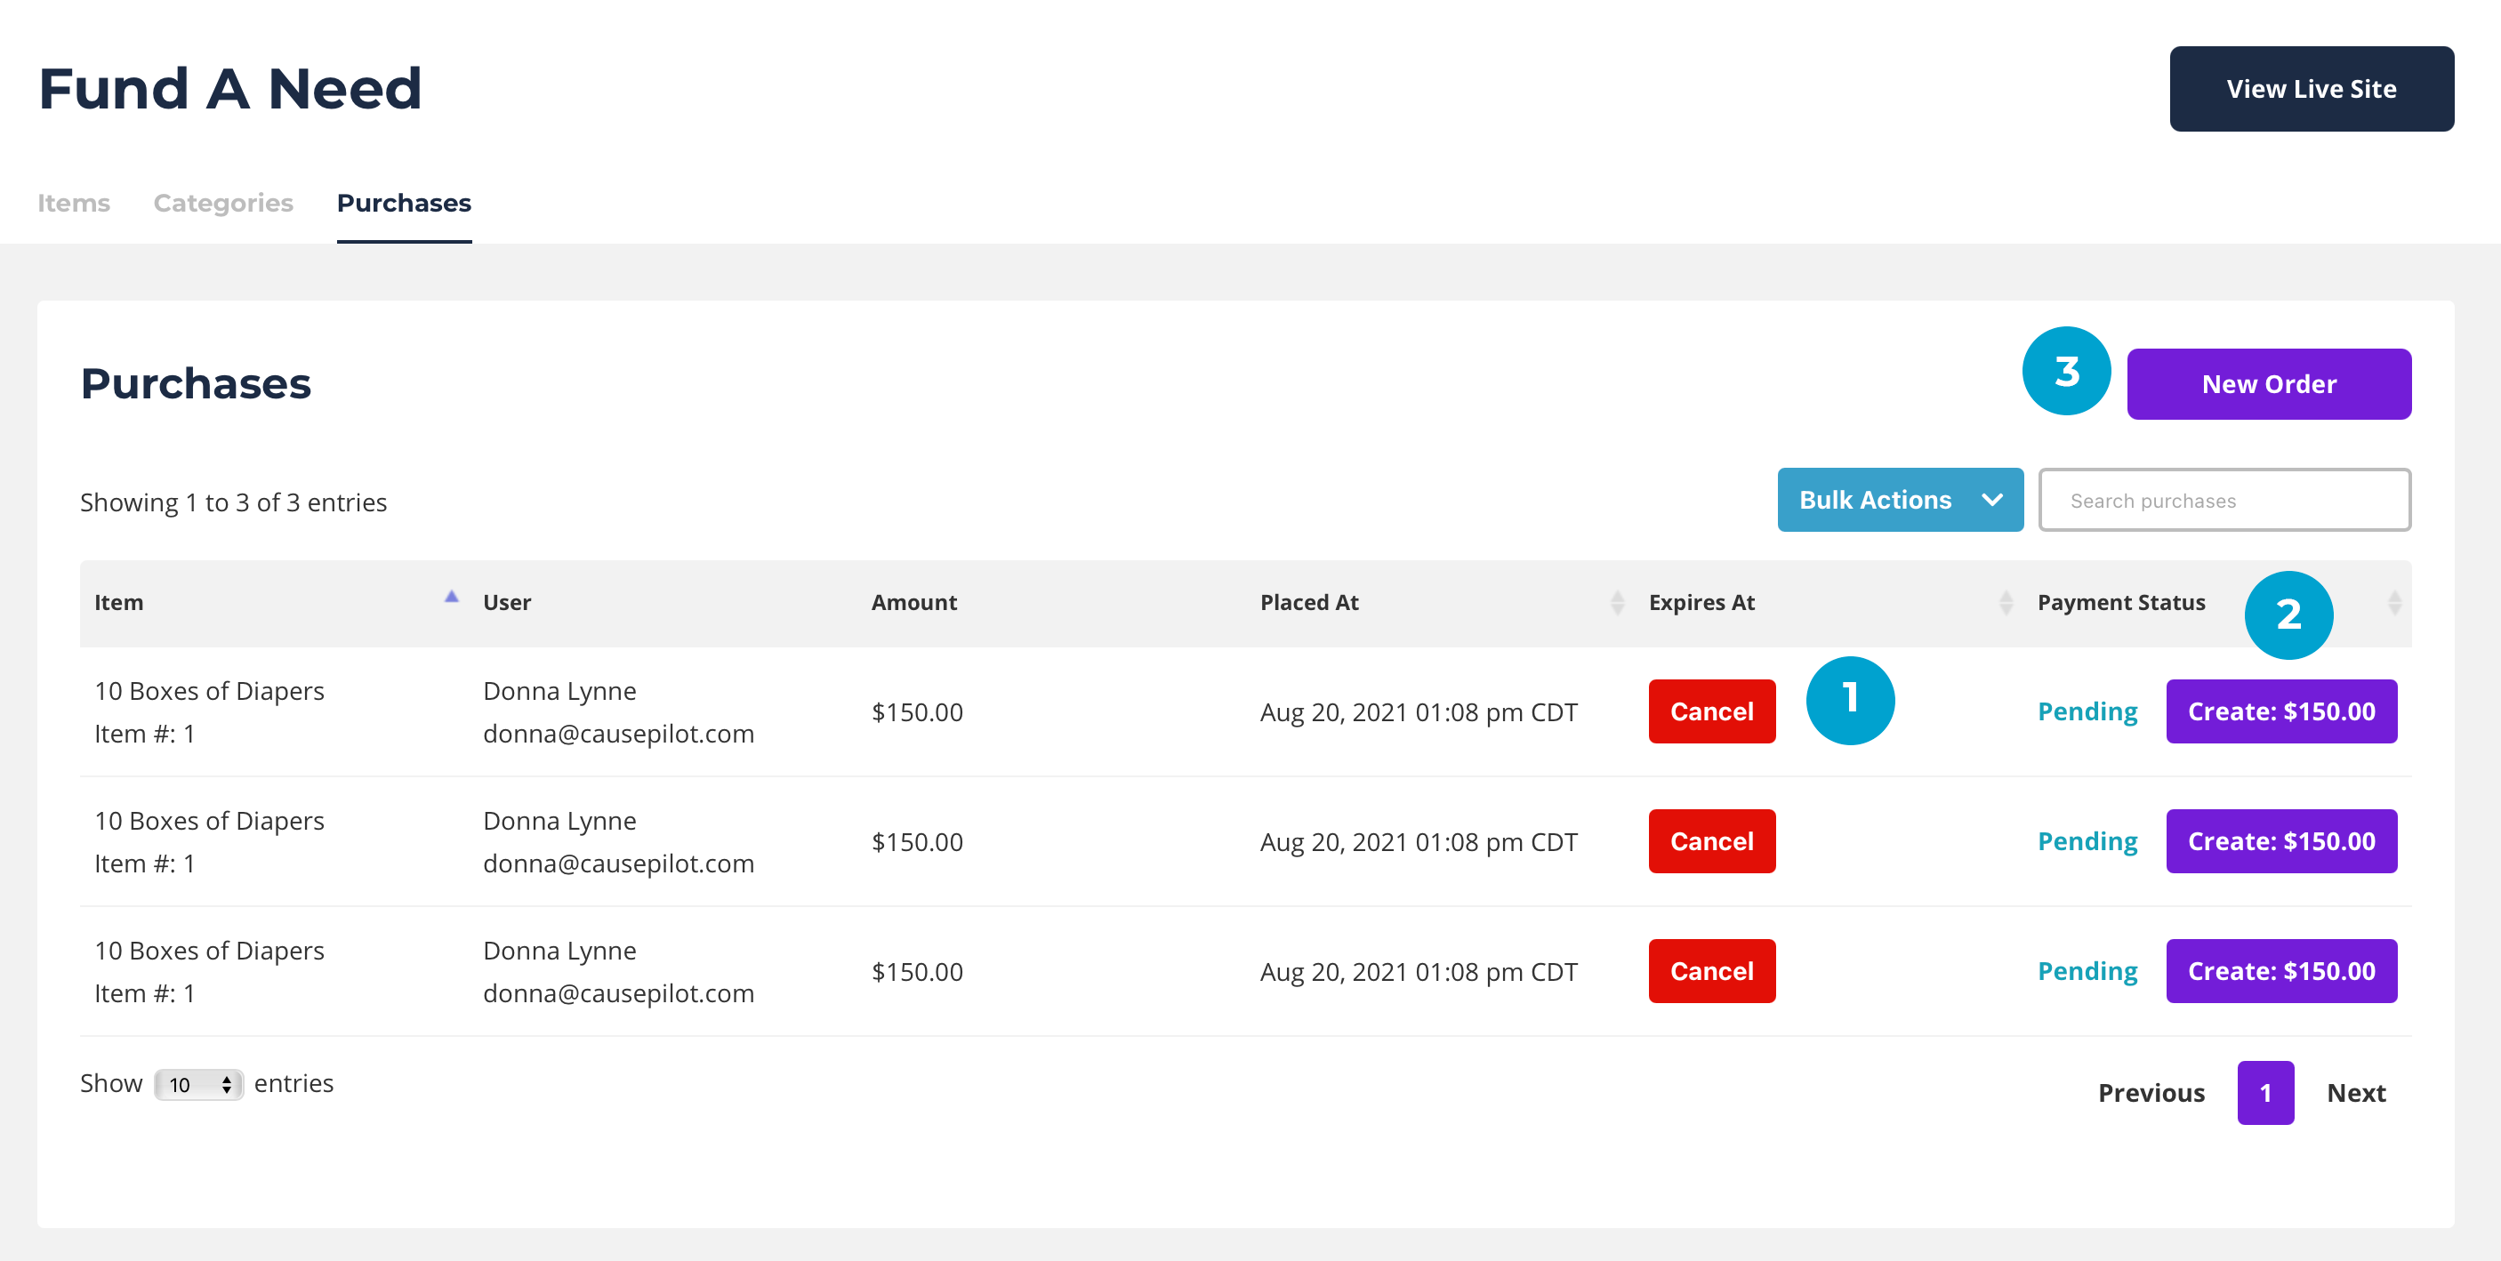2501x1261 pixels.
Task: Select the Purchases tab
Action: [x=404, y=203]
